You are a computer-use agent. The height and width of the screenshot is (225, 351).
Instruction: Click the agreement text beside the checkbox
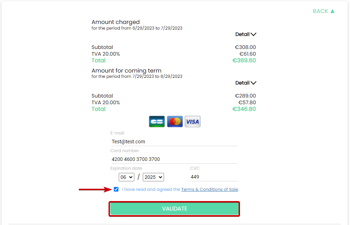click(180, 189)
